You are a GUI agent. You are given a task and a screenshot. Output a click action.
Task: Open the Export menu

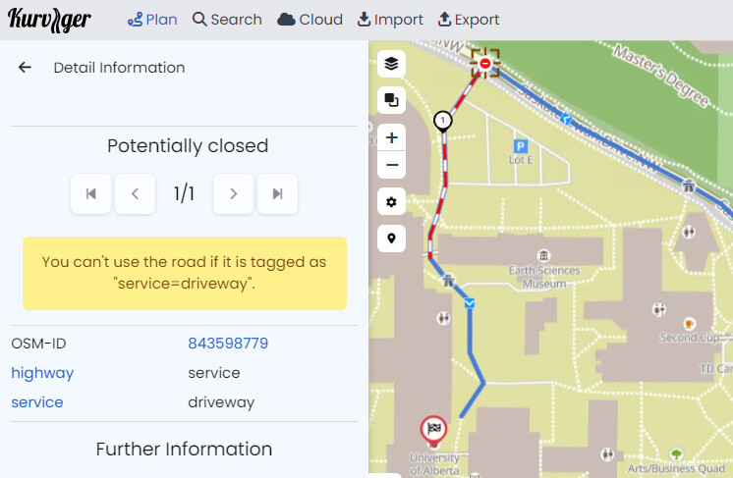pos(469,20)
